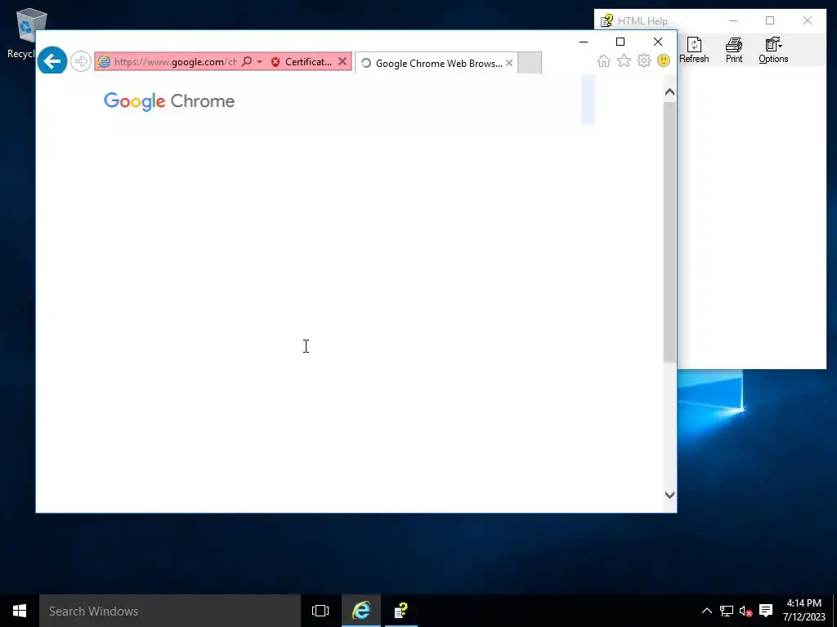Viewport: 837px width, 627px height.
Task: Click Print in HTML Help toolbar
Action: click(x=734, y=51)
